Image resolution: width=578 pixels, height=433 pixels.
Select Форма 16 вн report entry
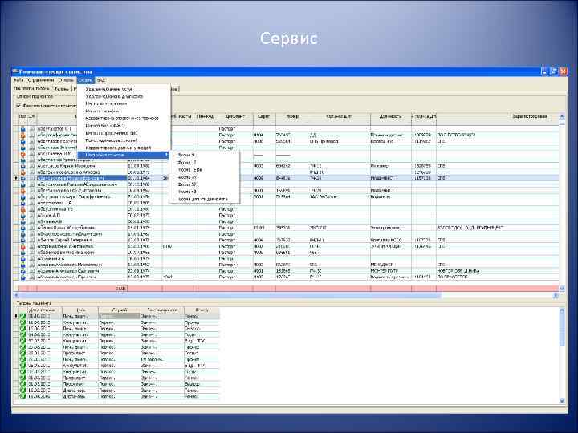(189, 170)
